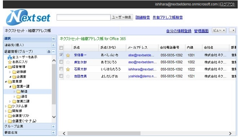Click the ログアウト link
This screenshot has height=137, width=238.
[228, 4]
